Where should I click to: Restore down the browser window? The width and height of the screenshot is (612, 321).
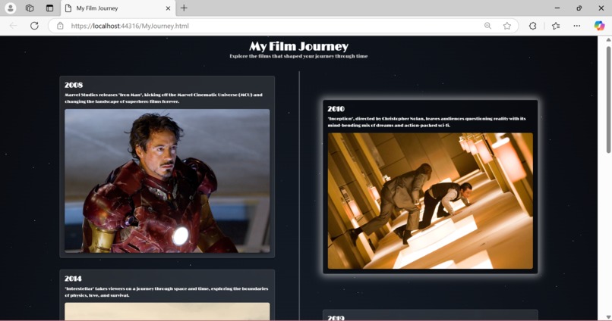click(x=579, y=8)
